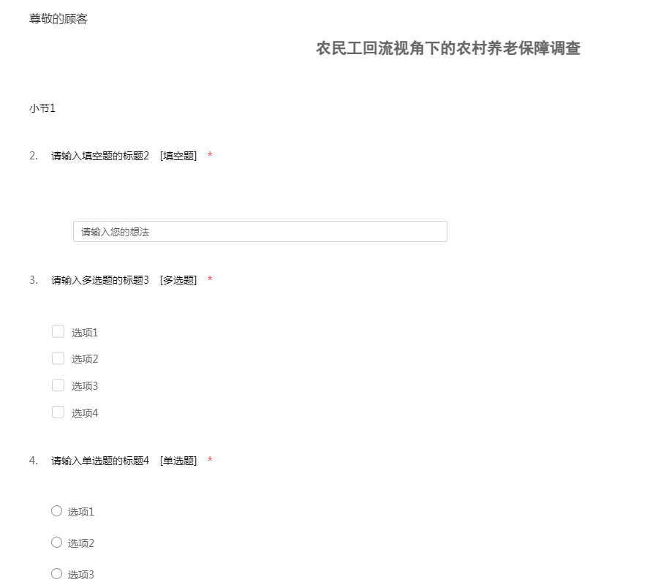The width and height of the screenshot is (658, 585).
Task: Check the 选项1 checkbox in question 3
Action: click(x=58, y=332)
